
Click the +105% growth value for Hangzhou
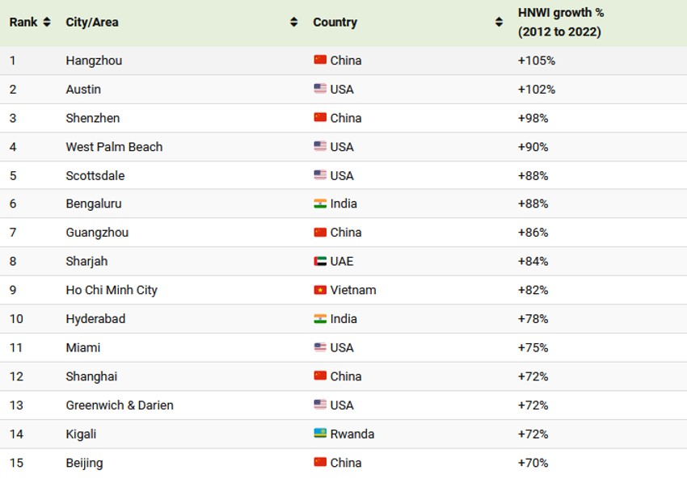coord(537,61)
